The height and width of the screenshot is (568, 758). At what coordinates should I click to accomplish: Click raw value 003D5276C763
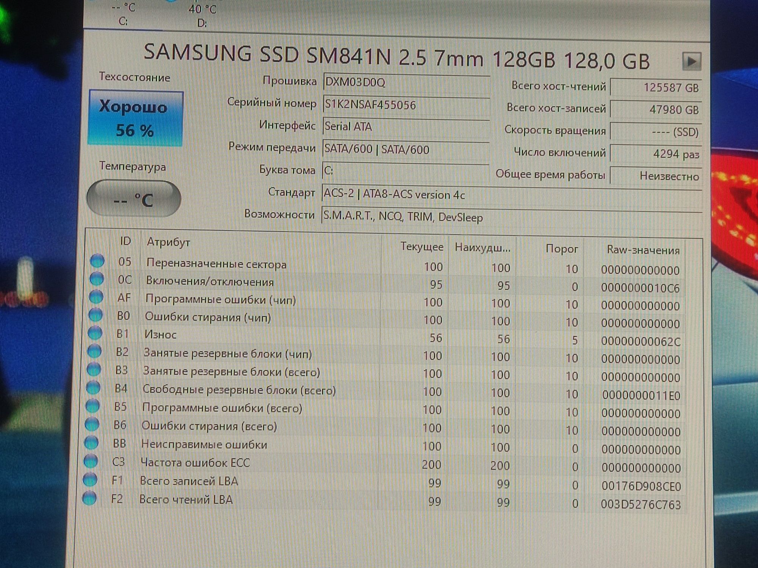[641, 505]
